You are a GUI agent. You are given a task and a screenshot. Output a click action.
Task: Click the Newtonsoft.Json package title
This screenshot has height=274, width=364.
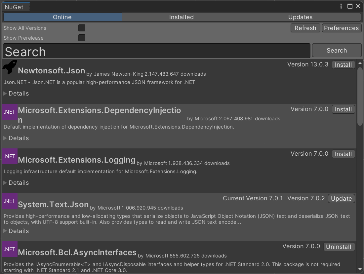pos(52,70)
